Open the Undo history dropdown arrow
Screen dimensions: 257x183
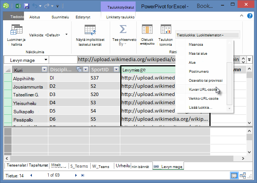pos(40,6)
